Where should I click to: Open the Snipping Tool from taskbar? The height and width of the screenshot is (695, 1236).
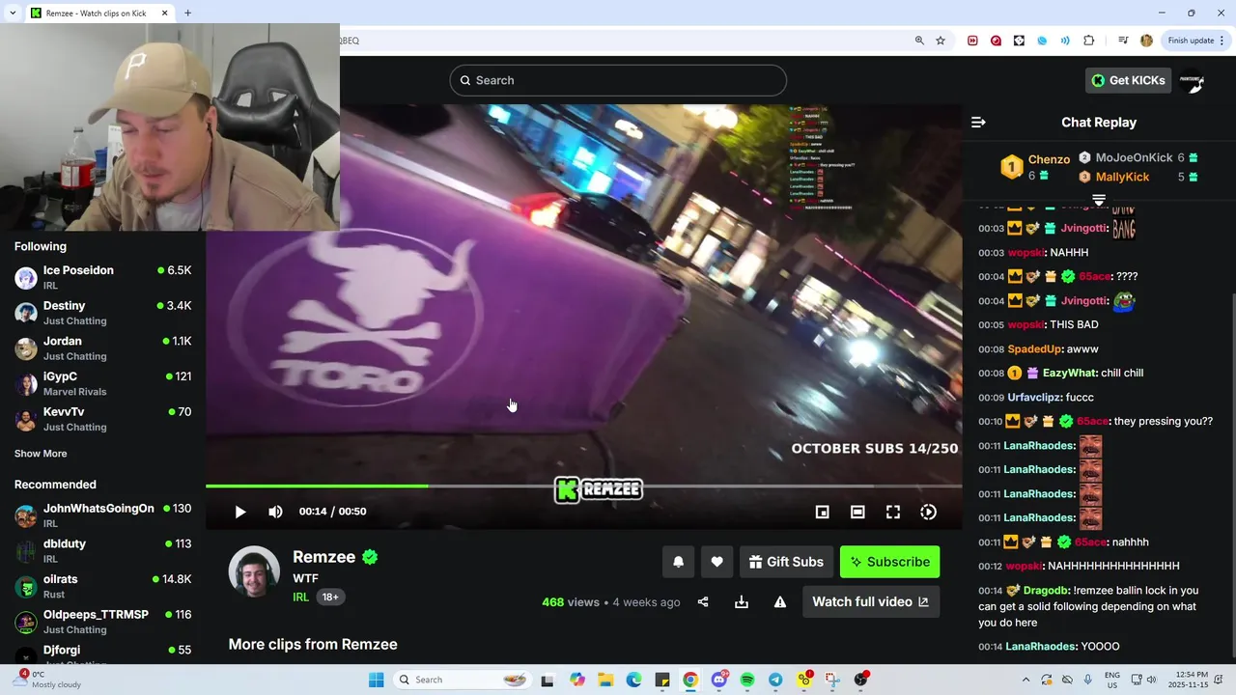click(x=832, y=680)
